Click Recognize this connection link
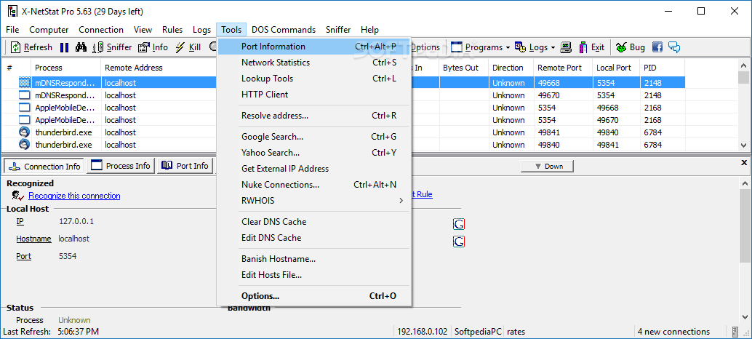Viewport: 752px width, 339px height. pos(74,196)
